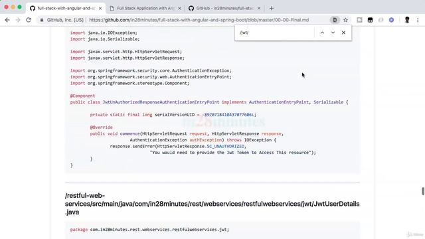The height and width of the screenshot is (239, 425).
Task: Click the JwtUserDetails.java file path heading
Action: pyautogui.click(x=212, y=204)
